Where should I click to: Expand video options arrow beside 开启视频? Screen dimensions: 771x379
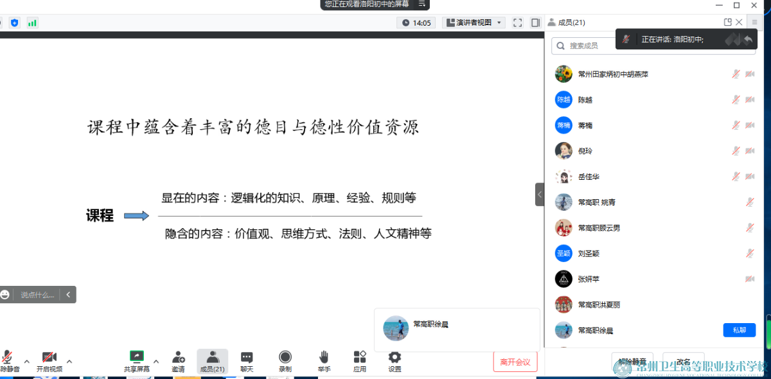(69, 361)
